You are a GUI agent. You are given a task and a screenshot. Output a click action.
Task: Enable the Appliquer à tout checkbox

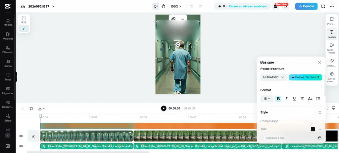click(262, 138)
